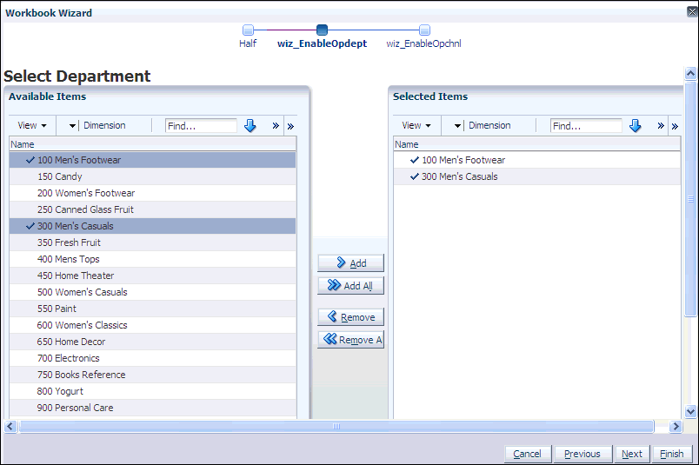Click Find Next arrow in Available Items
The image size is (699, 465).
250,126
